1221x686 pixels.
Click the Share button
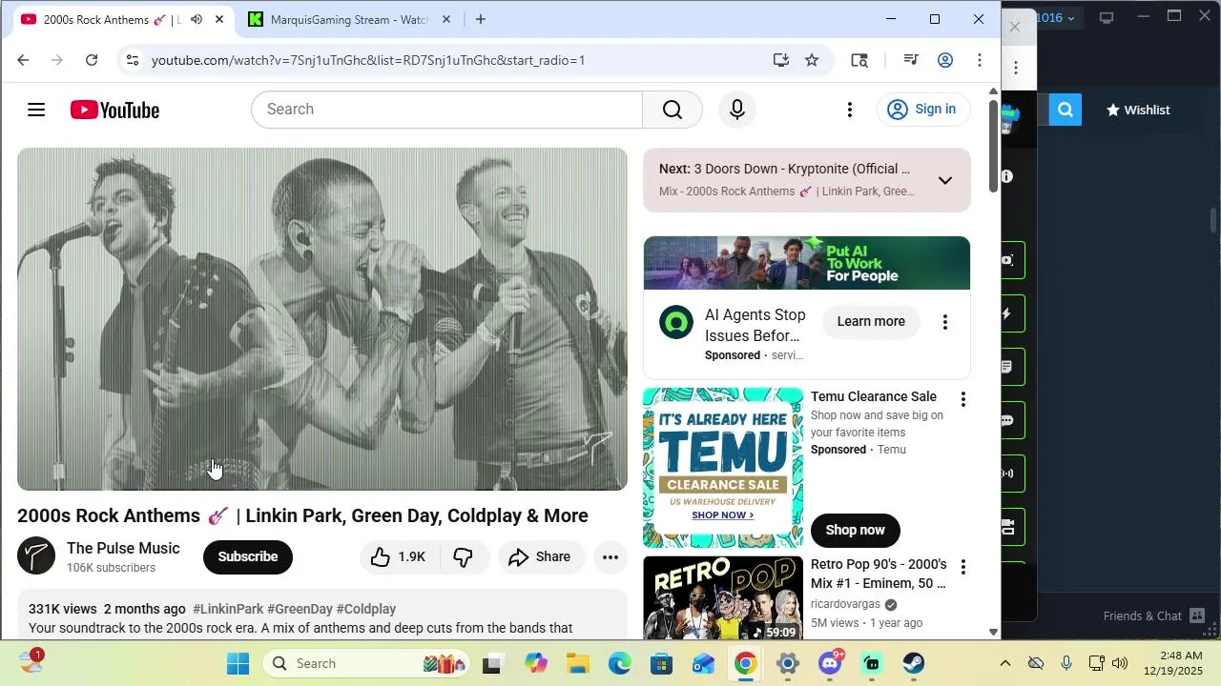click(541, 557)
